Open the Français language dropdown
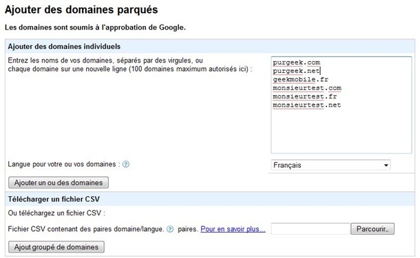This screenshot has width=420, height=258. pos(330,165)
